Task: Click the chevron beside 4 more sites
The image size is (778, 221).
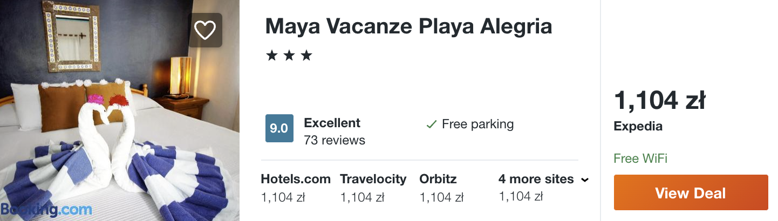Action: coord(584,180)
